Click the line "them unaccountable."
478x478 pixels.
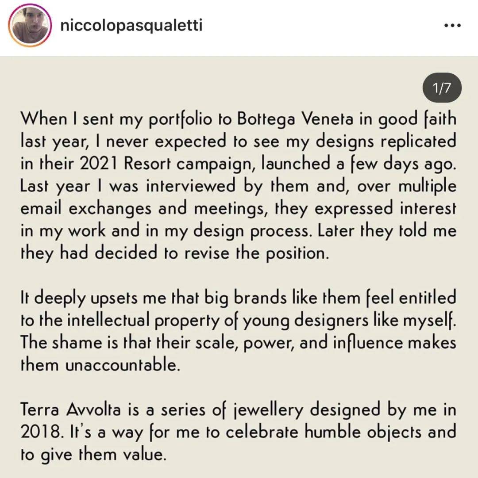point(100,365)
